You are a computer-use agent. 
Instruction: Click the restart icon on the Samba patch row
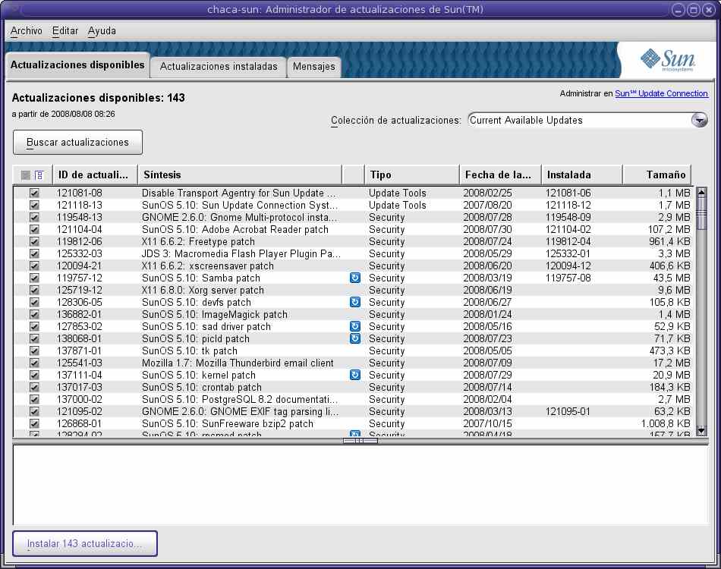(355, 278)
